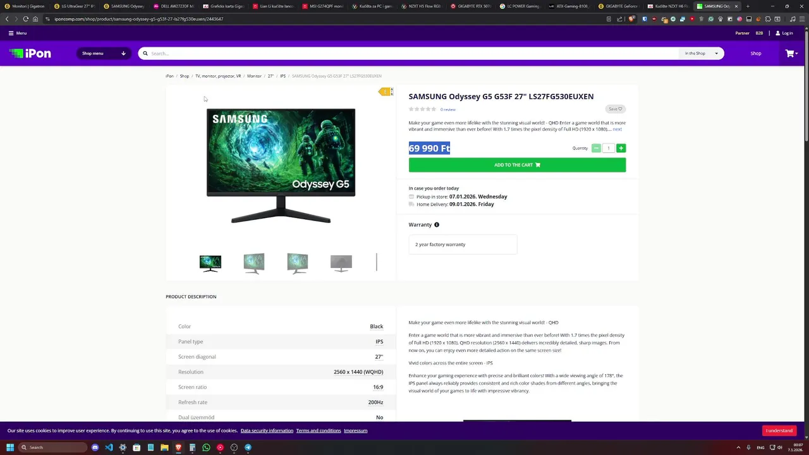The height and width of the screenshot is (455, 809).
Task: Open the hamburger Menu icon
Action: (11, 33)
